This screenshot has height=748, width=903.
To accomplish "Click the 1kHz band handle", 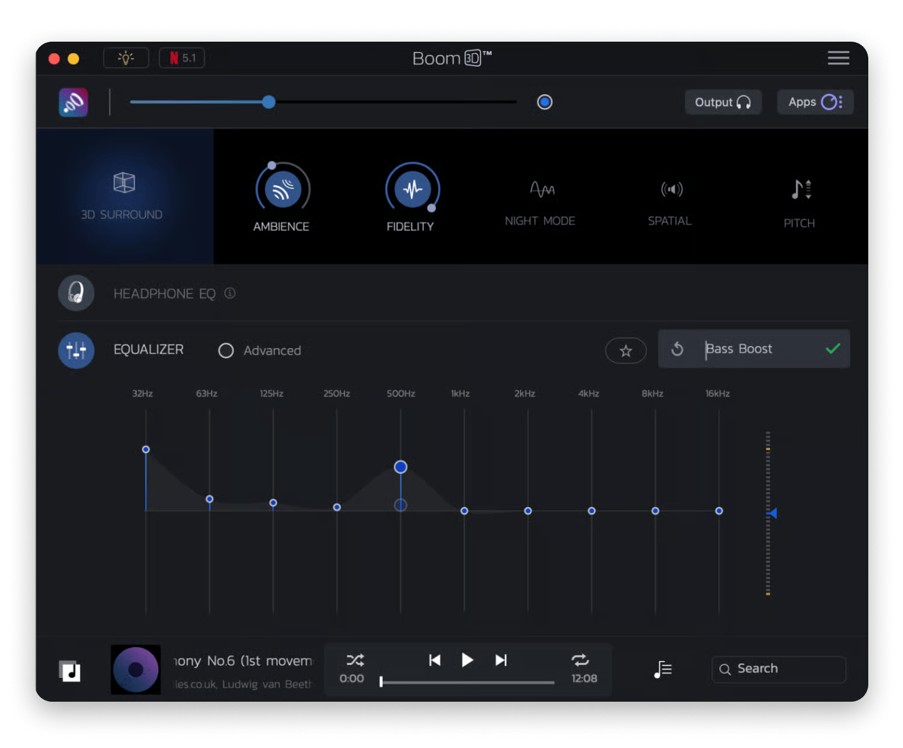I will click(x=464, y=511).
